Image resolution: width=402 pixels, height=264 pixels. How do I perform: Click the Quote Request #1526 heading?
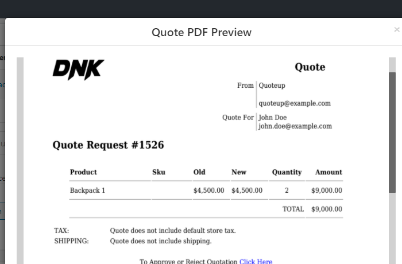[108, 145]
